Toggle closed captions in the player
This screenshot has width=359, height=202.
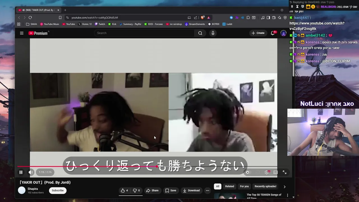point(258,172)
